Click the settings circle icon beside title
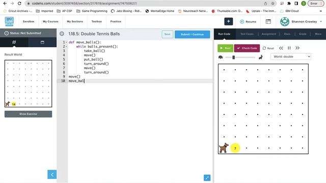The height and width of the screenshot is (183, 326). [62, 34]
